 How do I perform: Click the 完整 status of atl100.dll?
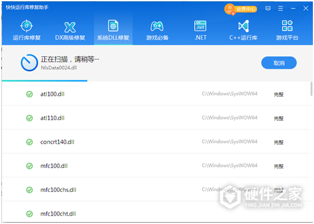(x=279, y=94)
